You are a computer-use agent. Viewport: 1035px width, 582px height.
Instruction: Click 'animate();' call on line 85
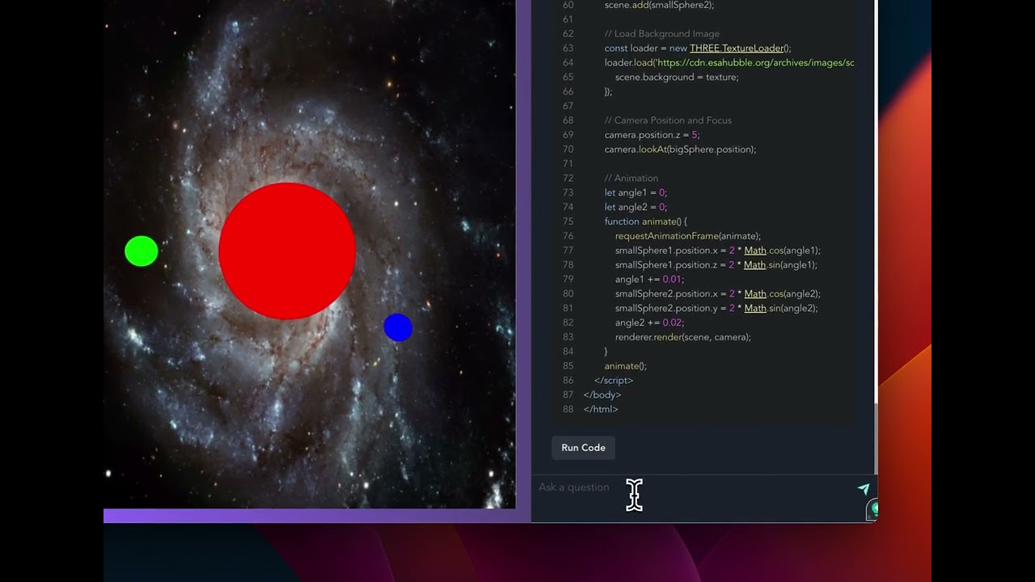tap(625, 365)
